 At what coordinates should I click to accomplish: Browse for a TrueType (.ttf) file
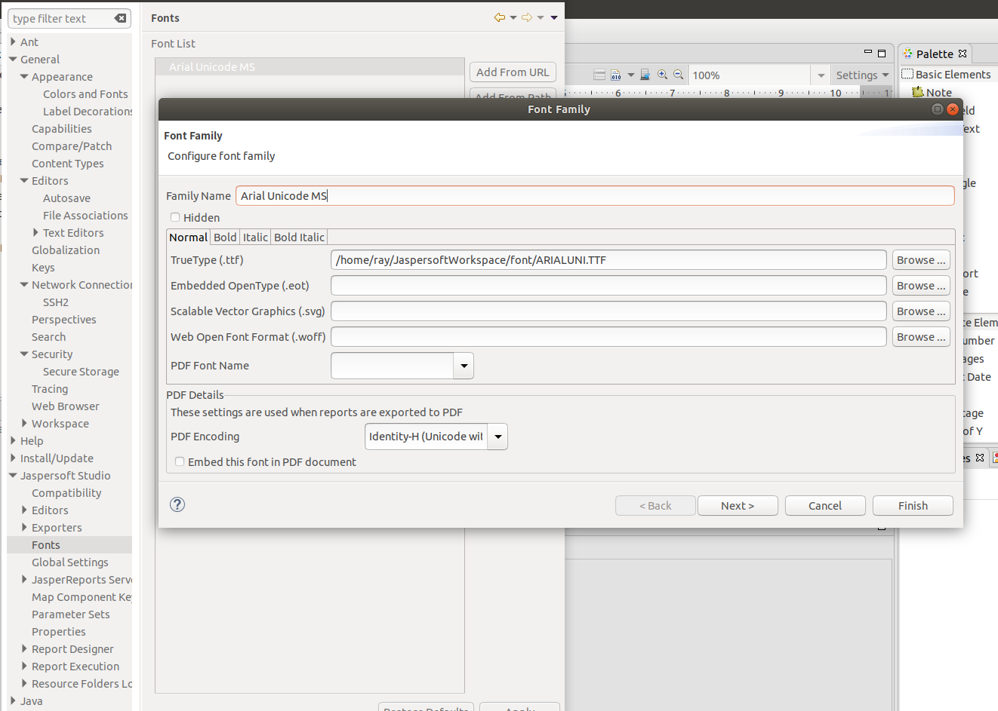pyautogui.click(x=921, y=260)
